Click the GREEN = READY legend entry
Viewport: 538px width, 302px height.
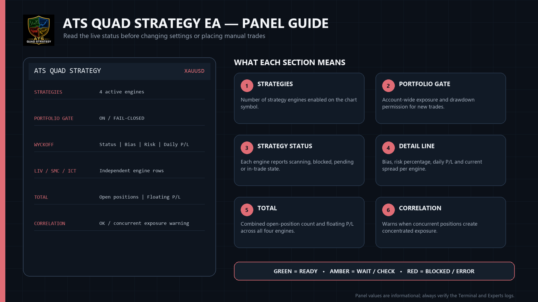click(x=296, y=271)
